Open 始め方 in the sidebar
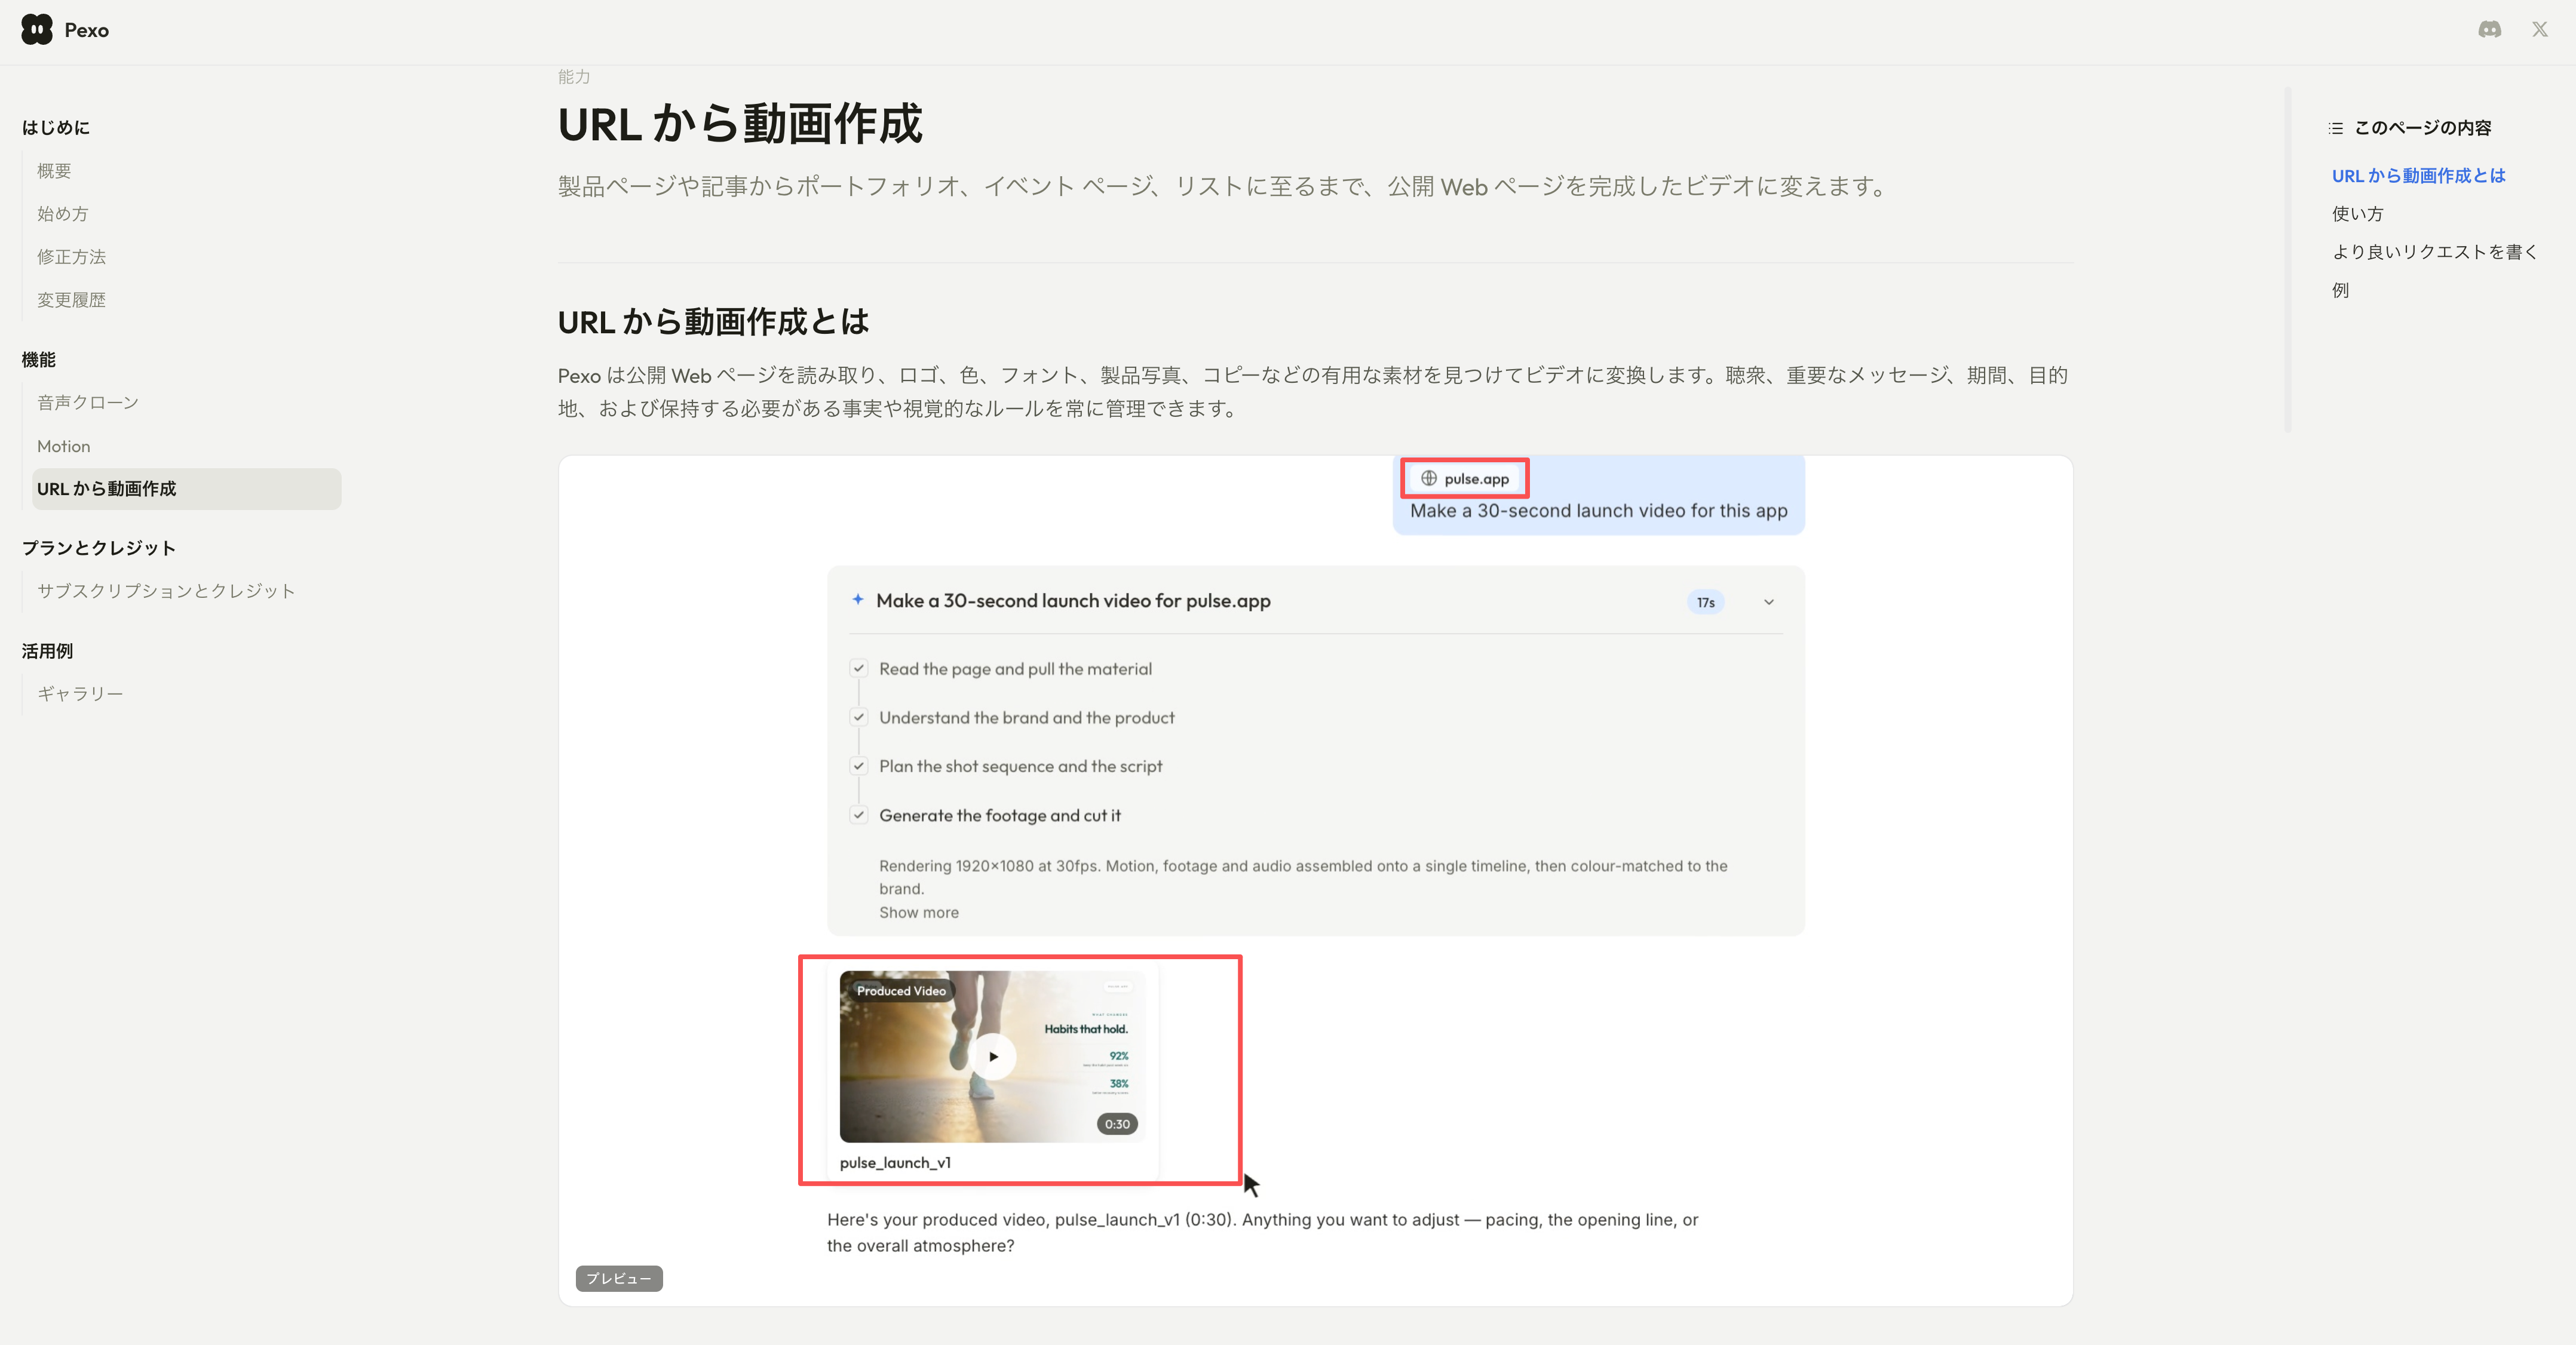This screenshot has height=1345, width=2576. click(62, 214)
